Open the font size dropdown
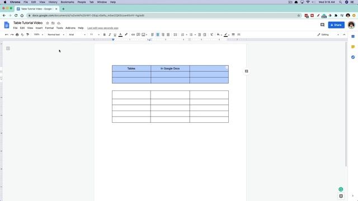The width and height of the screenshot is (358, 201). (95, 35)
